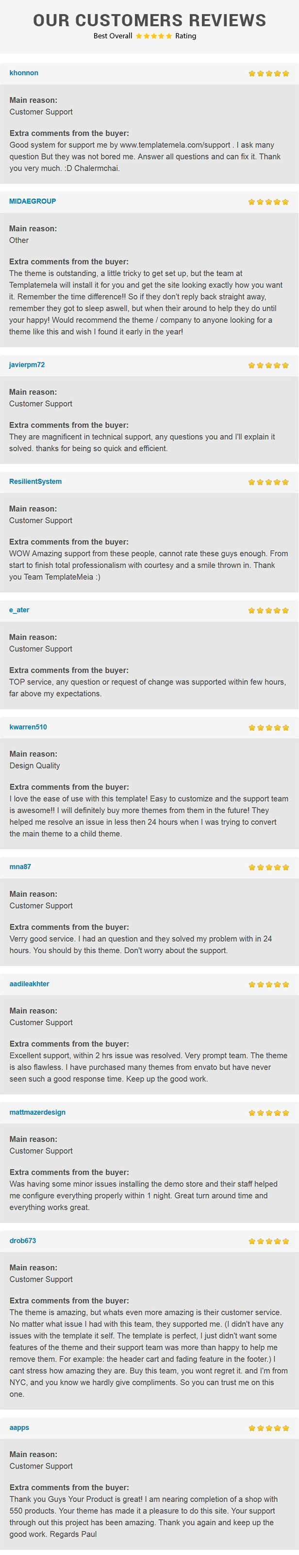The height and width of the screenshot is (1555, 299).
Task: Click the star rating on ResilientSystem's review
Action: 269,483
